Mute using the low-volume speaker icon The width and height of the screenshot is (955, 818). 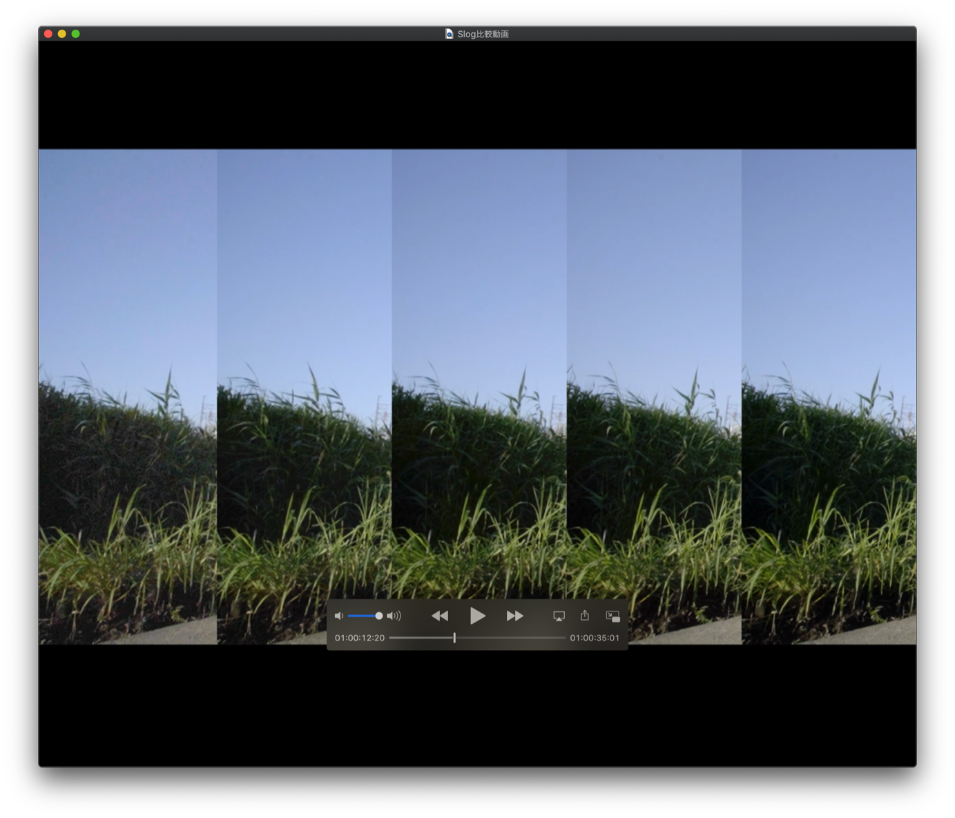coord(338,616)
